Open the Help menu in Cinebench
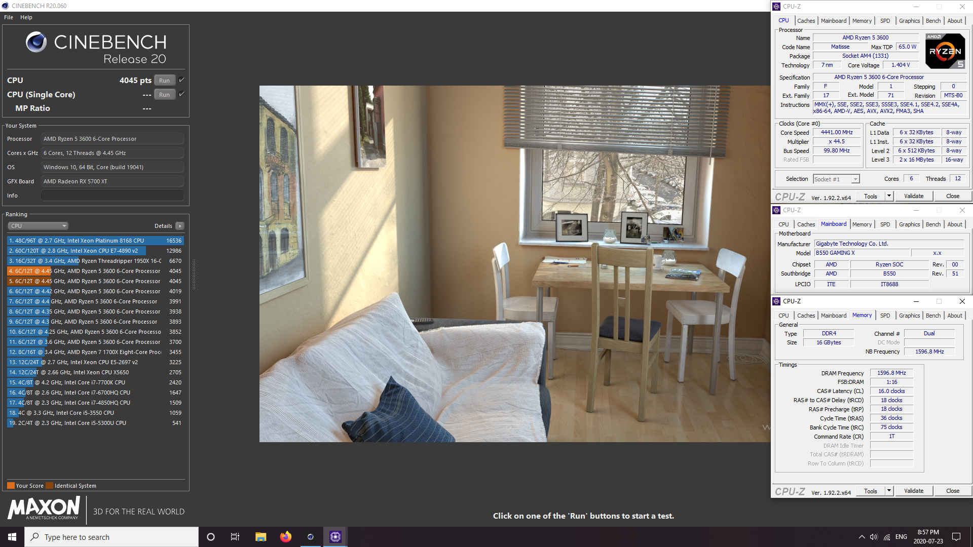973x547 pixels. click(x=26, y=17)
